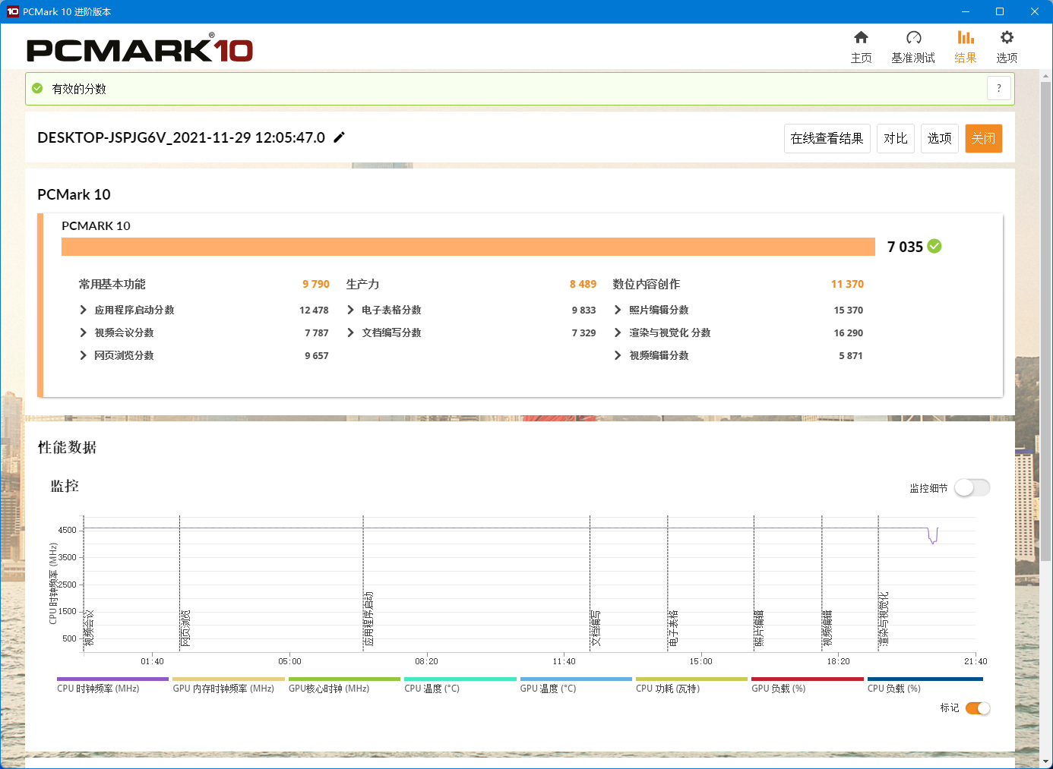Screen dimensions: 1053x769
Task: Open the benchmark gauge icon
Action: [x=913, y=37]
